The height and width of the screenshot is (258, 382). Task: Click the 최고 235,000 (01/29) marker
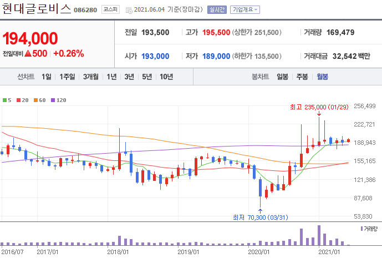[x=319, y=107]
